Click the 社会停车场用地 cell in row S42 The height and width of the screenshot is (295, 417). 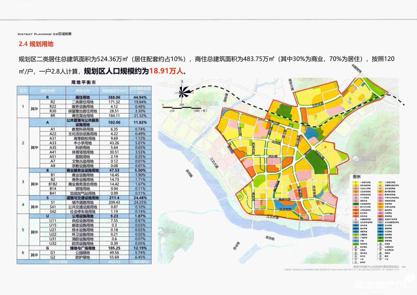click(83, 212)
